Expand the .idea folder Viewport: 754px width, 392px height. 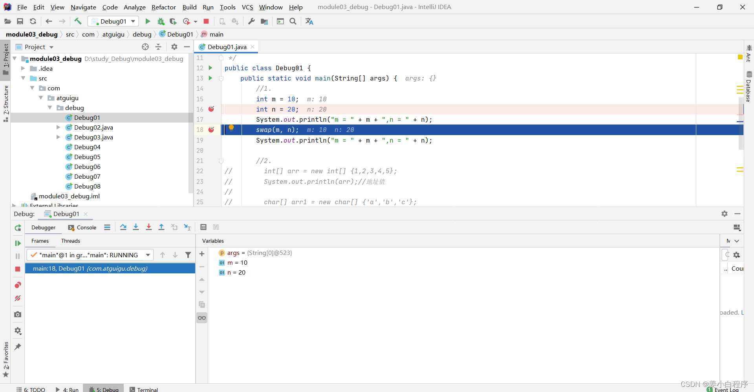(23, 68)
